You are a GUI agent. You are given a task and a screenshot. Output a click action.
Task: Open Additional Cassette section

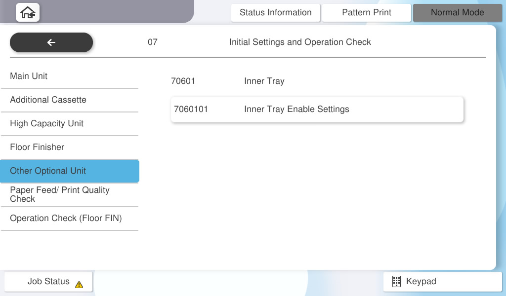click(69, 100)
